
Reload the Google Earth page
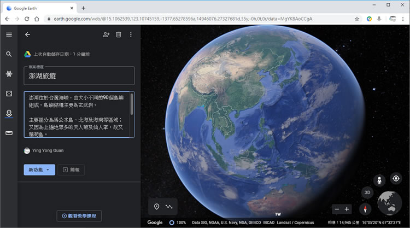pos(27,19)
